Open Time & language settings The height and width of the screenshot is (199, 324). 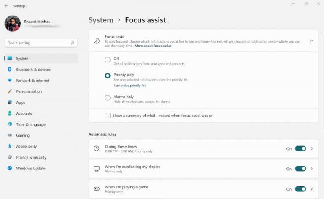(41, 124)
